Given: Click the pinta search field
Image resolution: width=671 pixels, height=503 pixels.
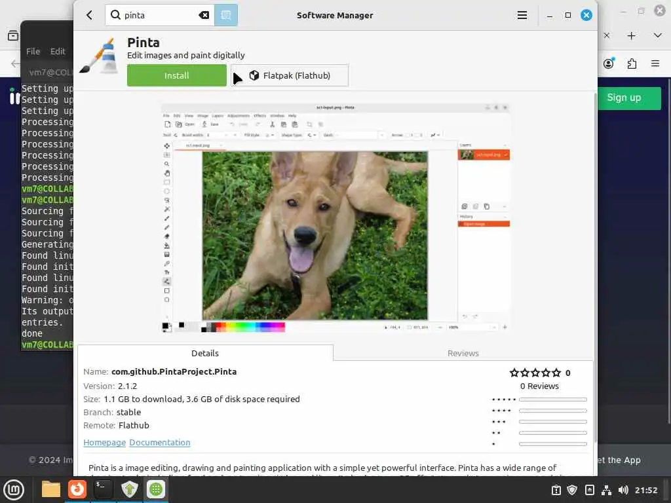Looking at the screenshot, I should pos(160,16).
